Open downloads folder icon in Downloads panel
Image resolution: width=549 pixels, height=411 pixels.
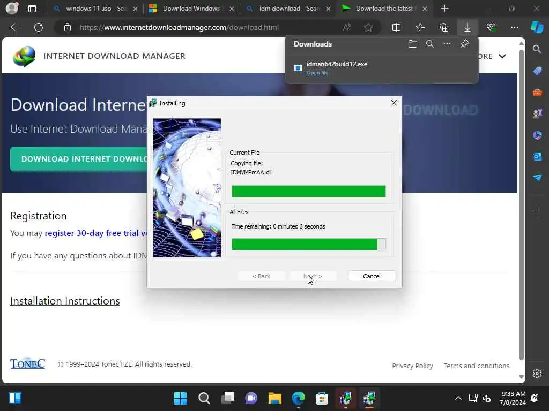click(413, 44)
